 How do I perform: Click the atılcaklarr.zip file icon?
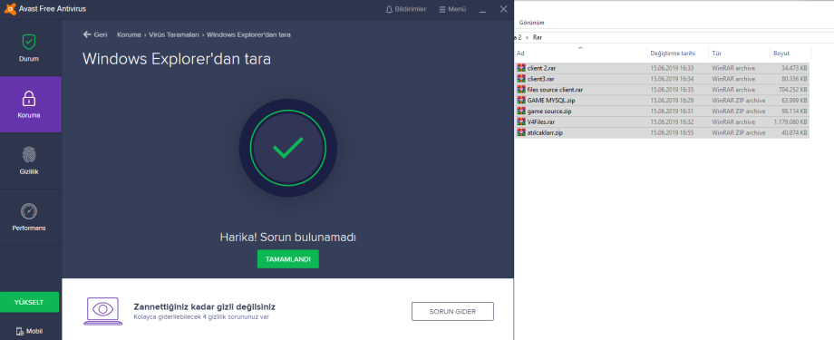tap(521, 132)
